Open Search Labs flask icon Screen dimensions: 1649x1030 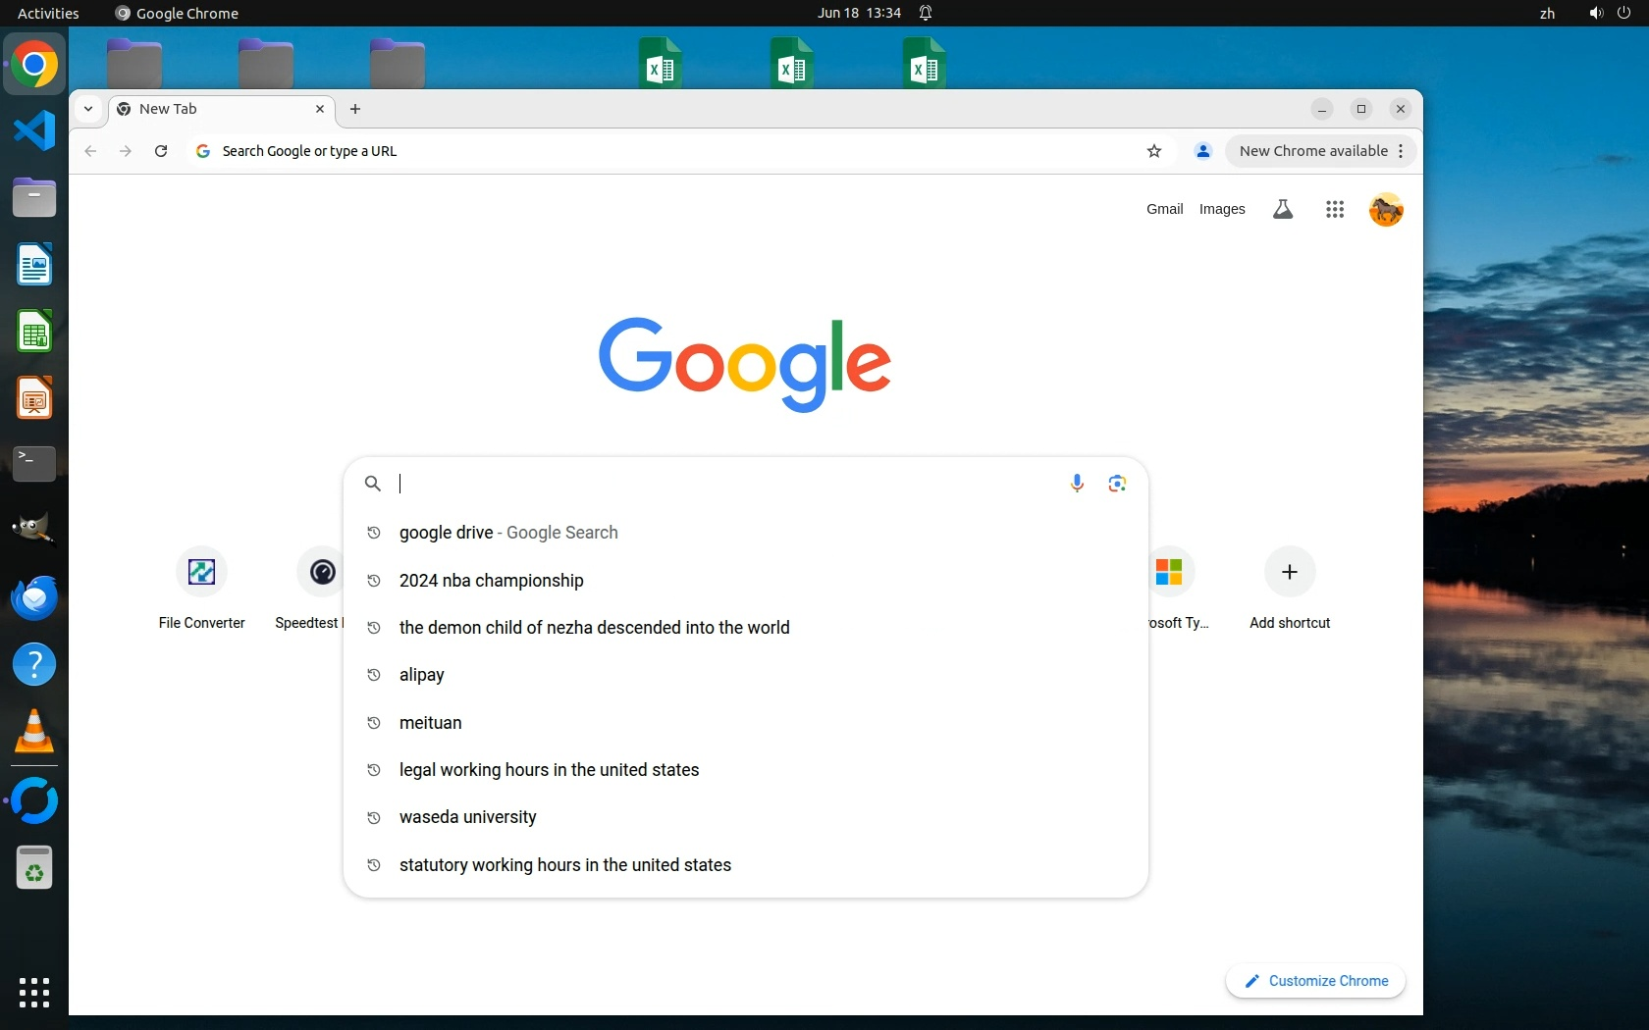point(1282,209)
